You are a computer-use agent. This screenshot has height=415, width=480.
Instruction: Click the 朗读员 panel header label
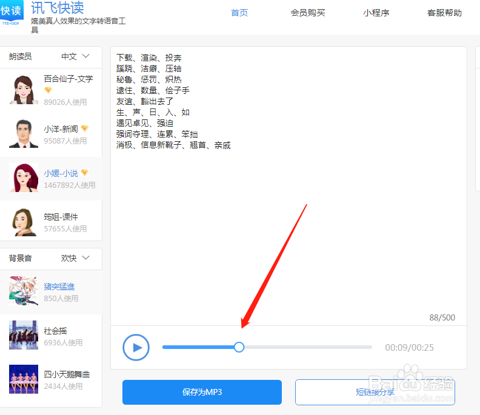(x=20, y=56)
